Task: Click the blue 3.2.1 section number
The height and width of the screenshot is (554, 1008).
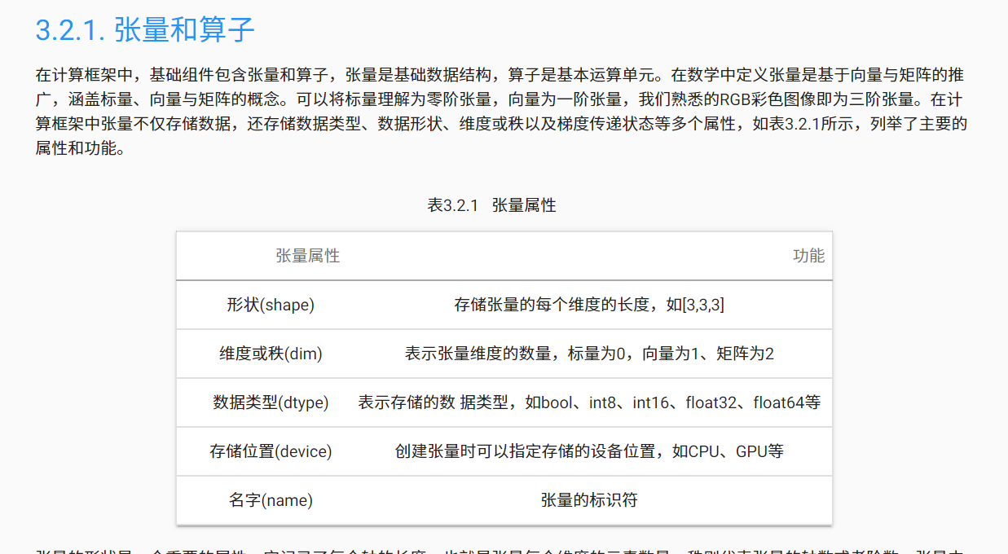Action: click(59, 30)
